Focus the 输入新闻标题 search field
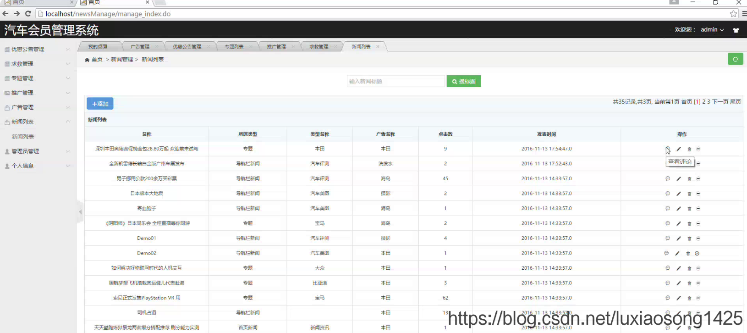This screenshot has width=747, height=333. (396, 81)
